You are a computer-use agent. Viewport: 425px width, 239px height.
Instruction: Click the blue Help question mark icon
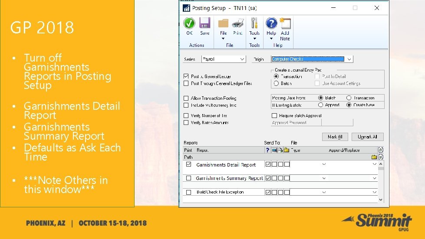point(271,23)
